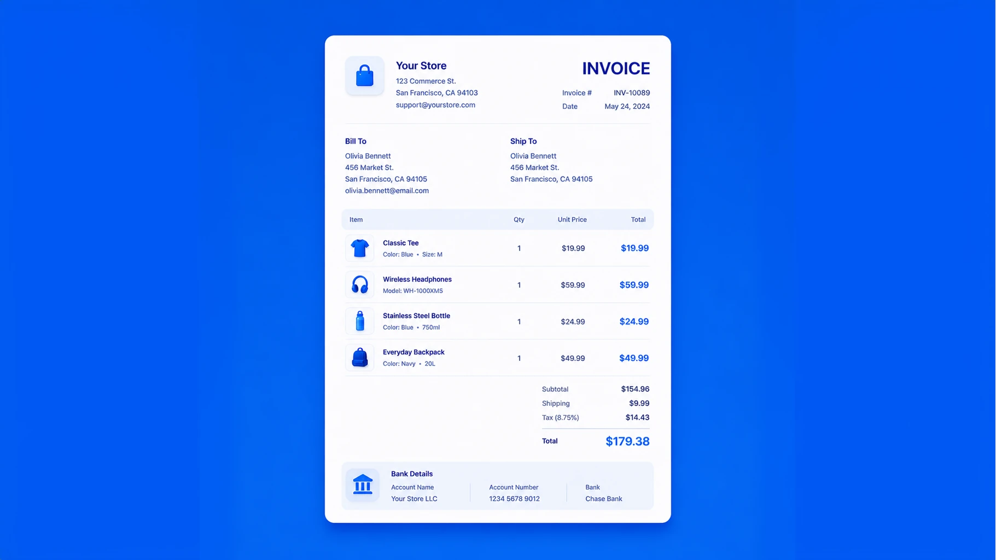Screen dimensions: 996x560
Task: Open the support@yourstore.com email link
Action: click(x=435, y=105)
